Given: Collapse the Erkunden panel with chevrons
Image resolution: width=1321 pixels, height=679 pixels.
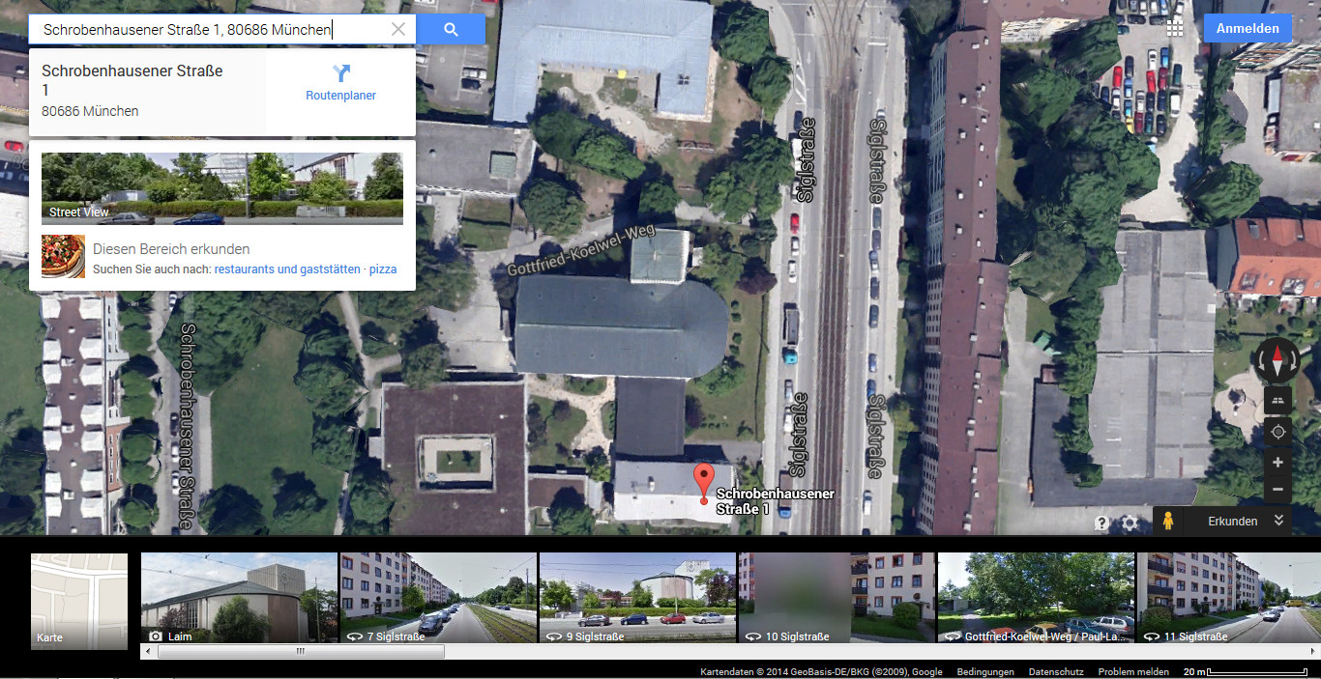Looking at the screenshot, I should [1278, 521].
